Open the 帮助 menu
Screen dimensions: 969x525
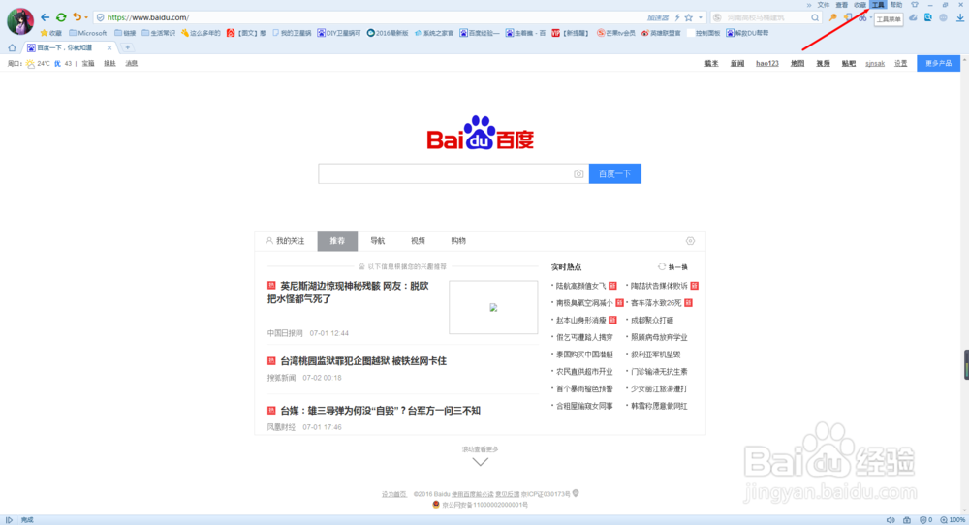(x=896, y=5)
